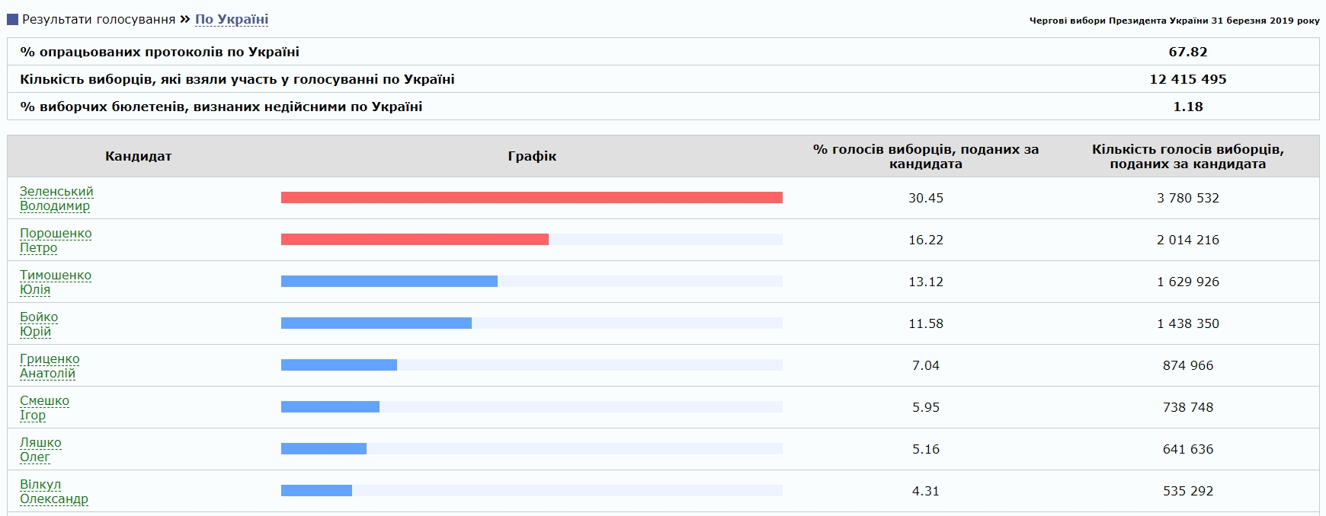Click the 67.82 processed protocols value

[1187, 52]
